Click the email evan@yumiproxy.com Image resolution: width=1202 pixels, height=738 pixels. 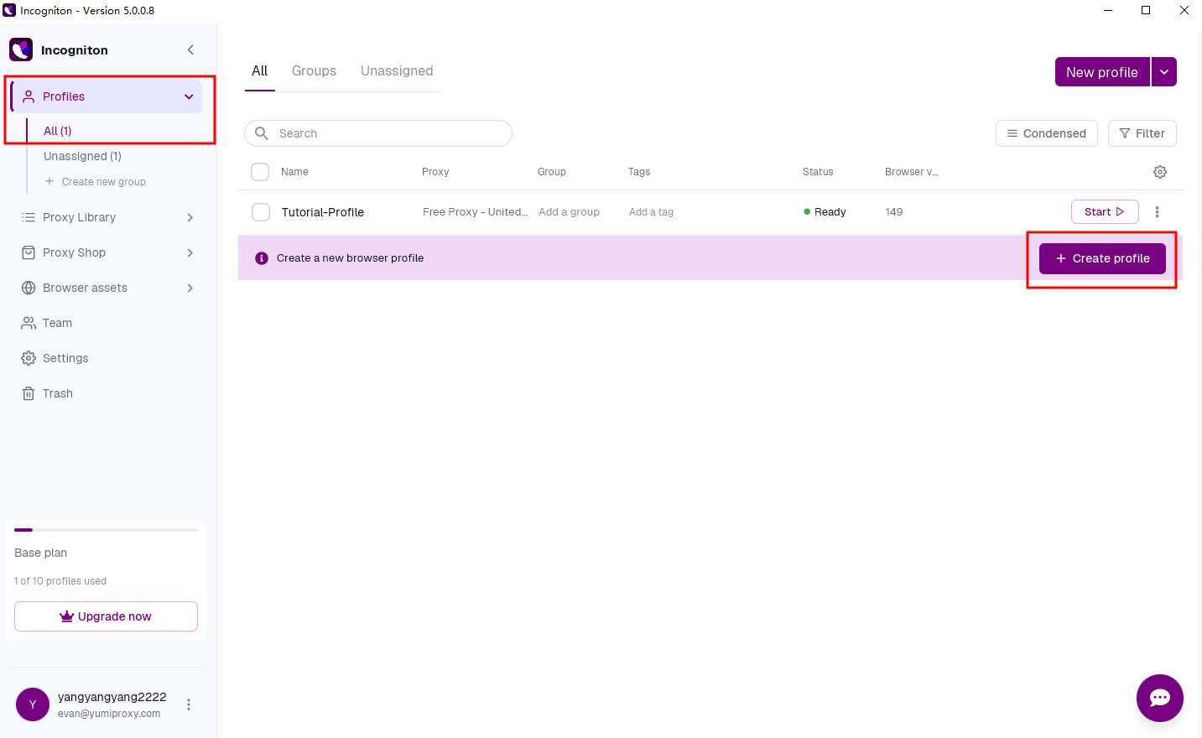(109, 714)
